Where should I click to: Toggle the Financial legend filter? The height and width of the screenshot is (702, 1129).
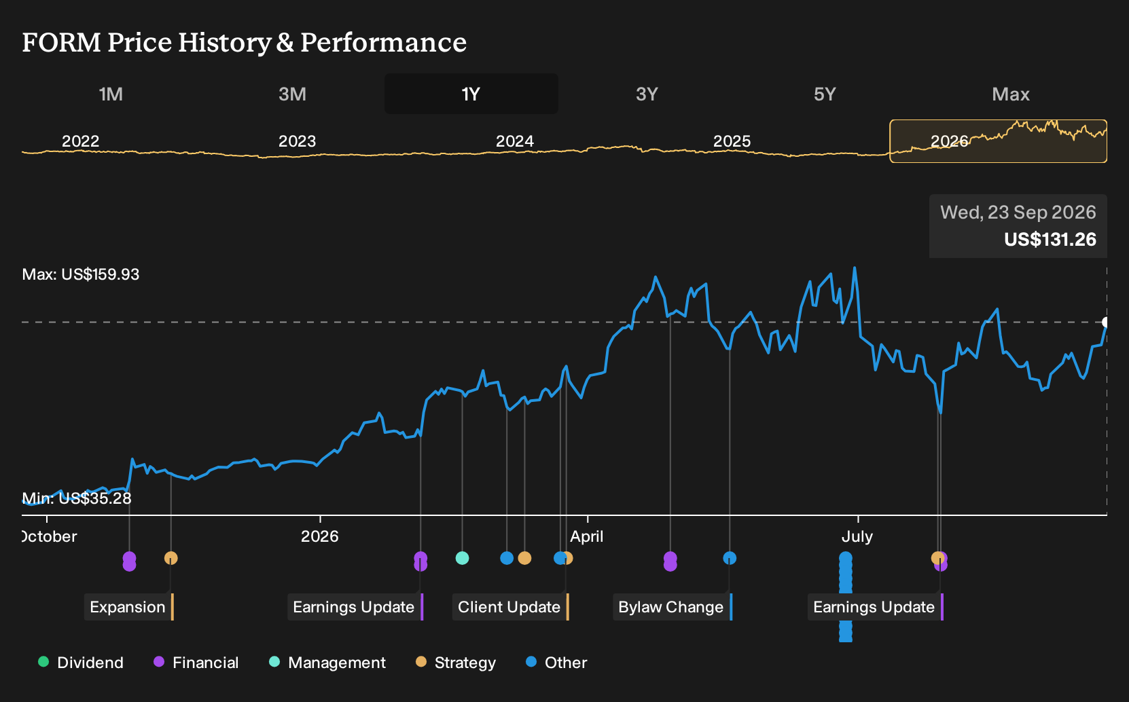pyautogui.click(x=196, y=663)
